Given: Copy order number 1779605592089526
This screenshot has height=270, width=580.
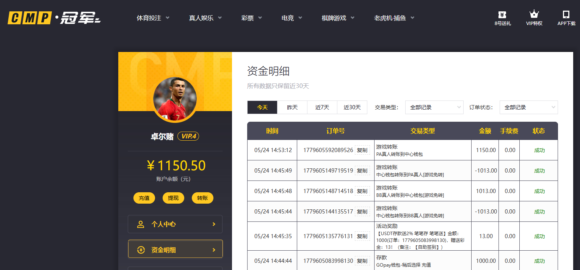Looking at the screenshot, I should (362, 150).
